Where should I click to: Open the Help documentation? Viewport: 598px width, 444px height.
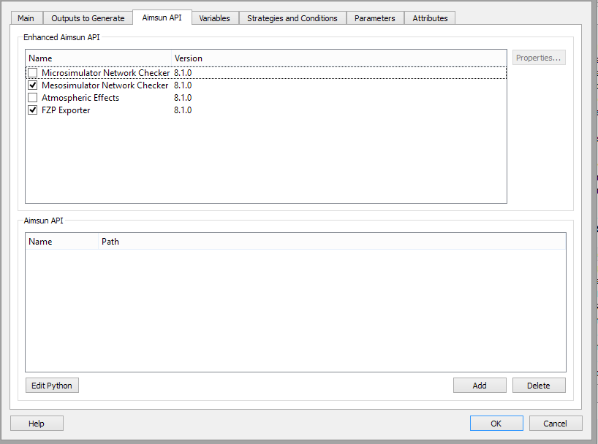point(36,423)
